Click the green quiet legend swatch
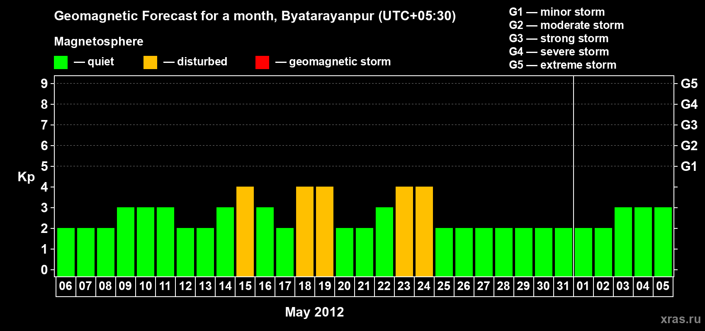This screenshot has width=705, height=331. [x=61, y=62]
